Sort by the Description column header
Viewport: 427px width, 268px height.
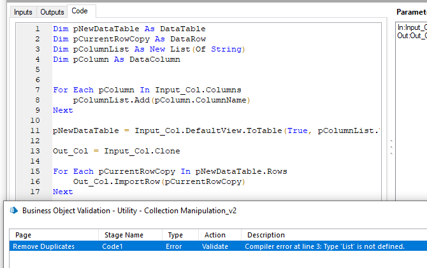click(x=334, y=235)
